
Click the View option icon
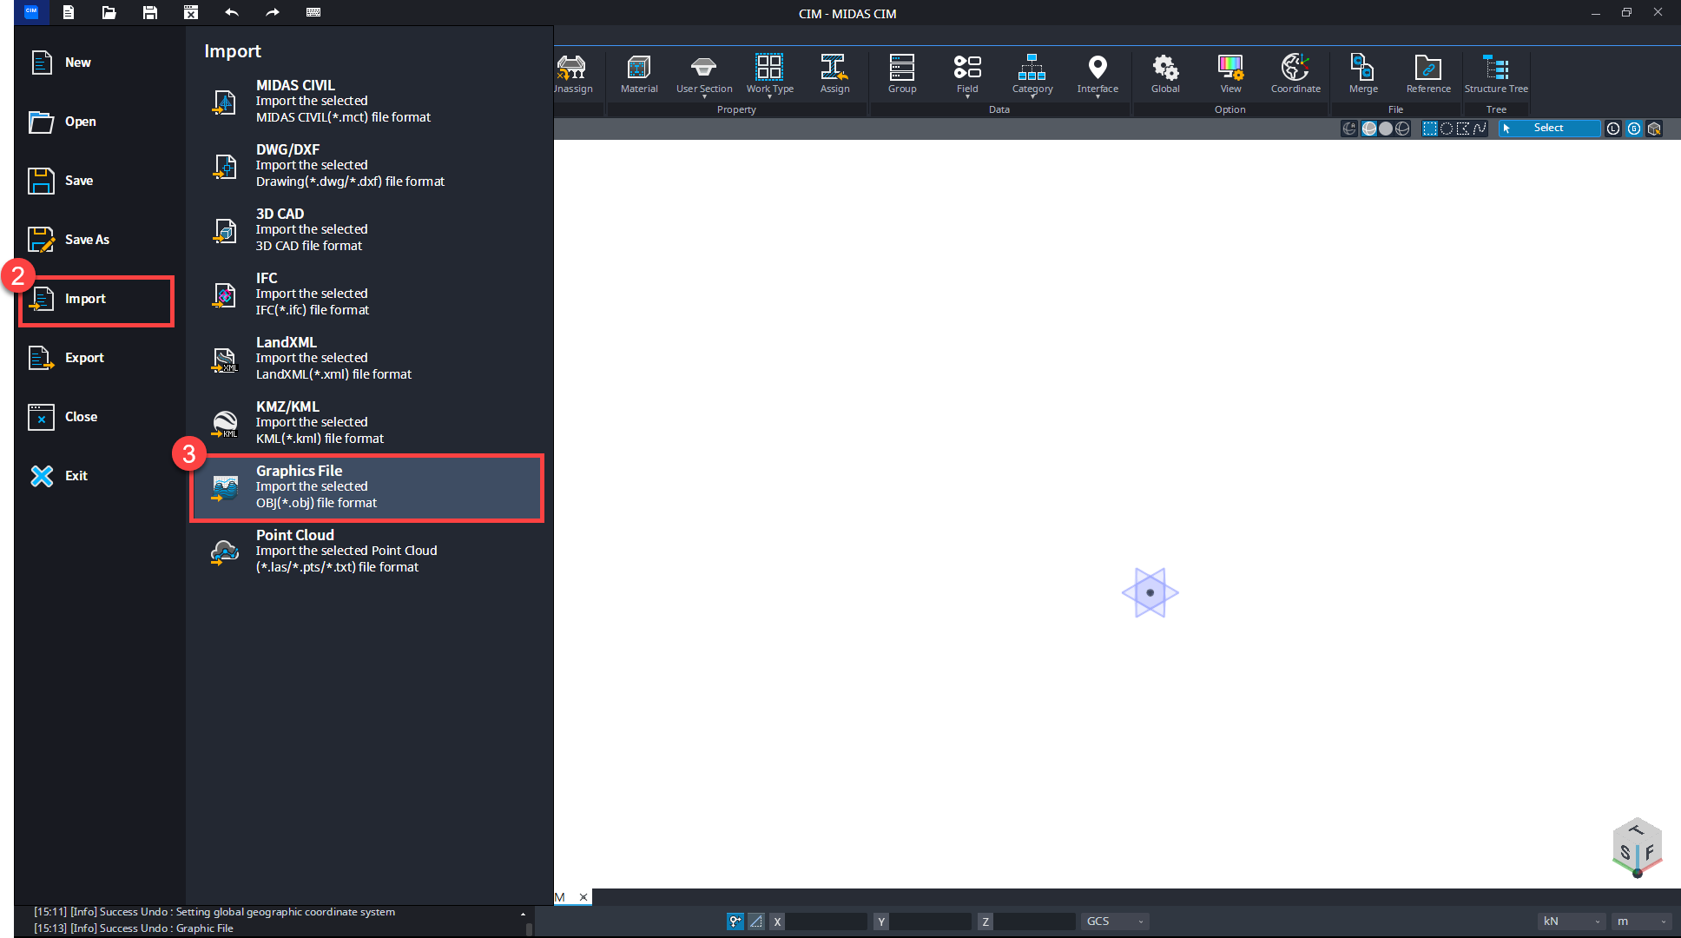click(1230, 74)
